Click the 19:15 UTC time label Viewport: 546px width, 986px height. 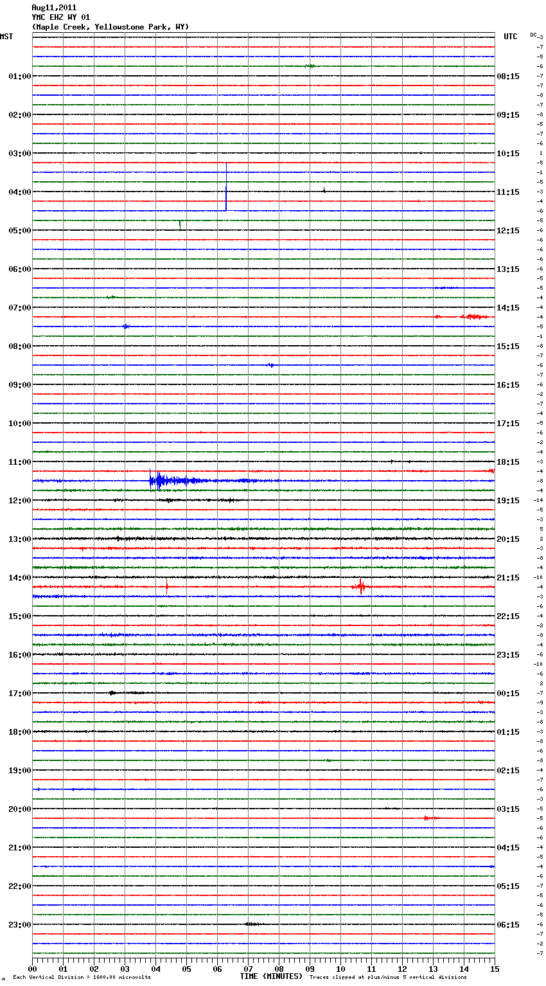pos(508,501)
